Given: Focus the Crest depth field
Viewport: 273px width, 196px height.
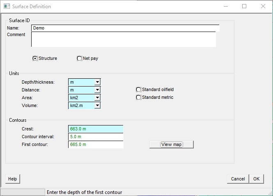Looking at the screenshot, I should (96, 129).
